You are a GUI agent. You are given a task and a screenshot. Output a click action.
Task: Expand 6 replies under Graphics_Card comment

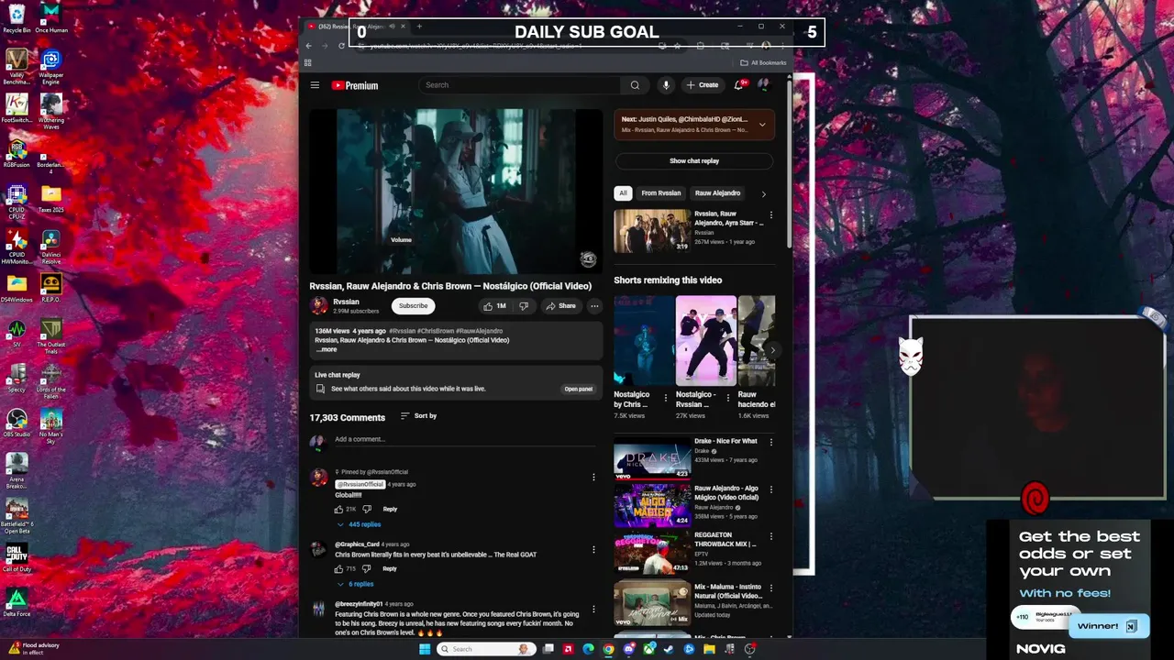pyautogui.click(x=355, y=584)
